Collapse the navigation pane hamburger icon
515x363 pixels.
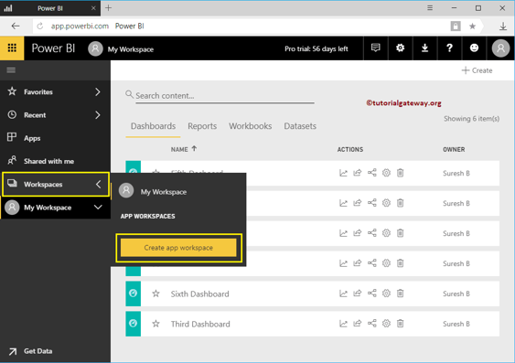pyautogui.click(x=11, y=69)
